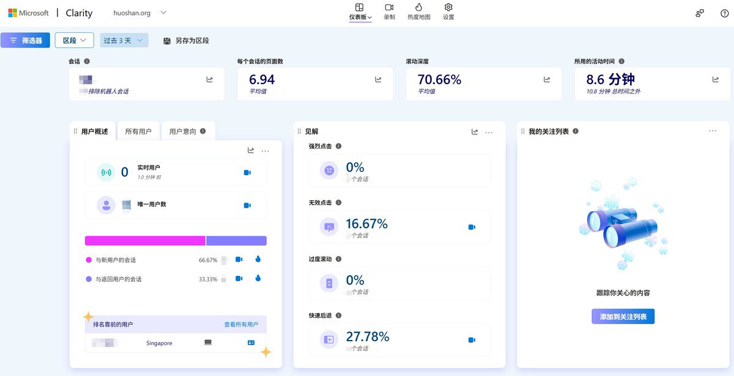Switch to the 用户意向 tab
734x376 pixels.
[187, 131]
